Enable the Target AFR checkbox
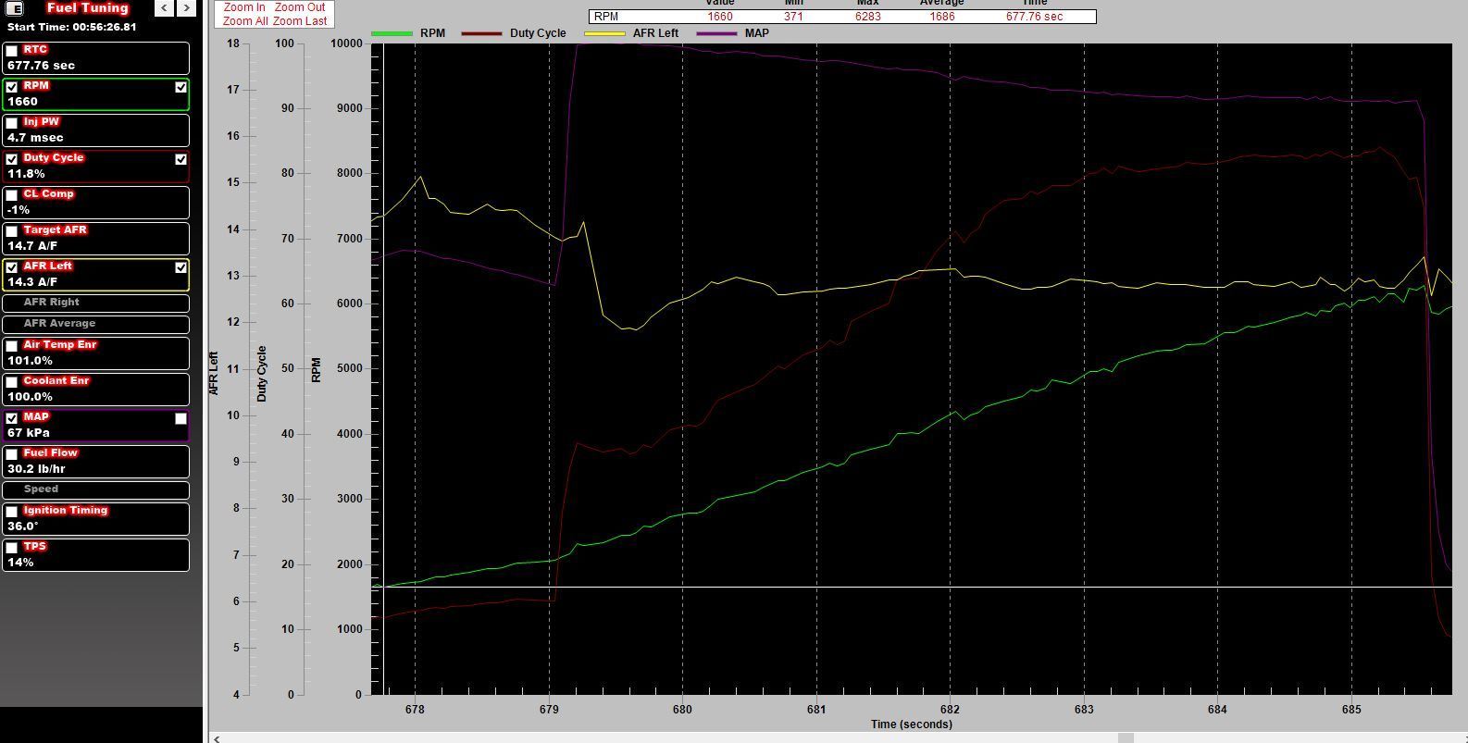Screen dimensions: 1468x743 pyautogui.click(x=12, y=231)
